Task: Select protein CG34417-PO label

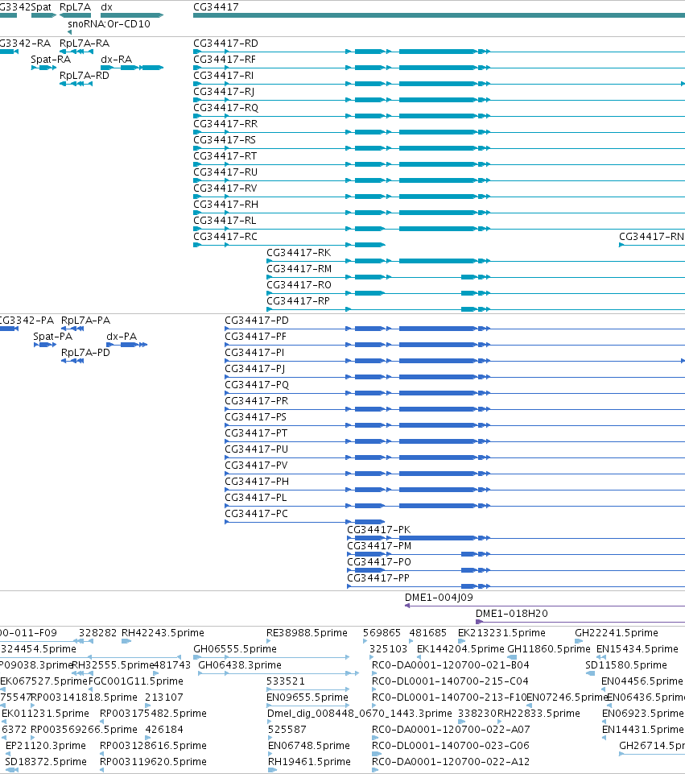Action: (379, 561)
